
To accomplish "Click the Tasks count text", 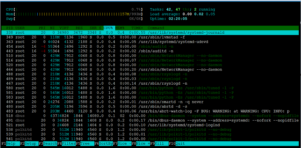I will click(x=182, y=9).
